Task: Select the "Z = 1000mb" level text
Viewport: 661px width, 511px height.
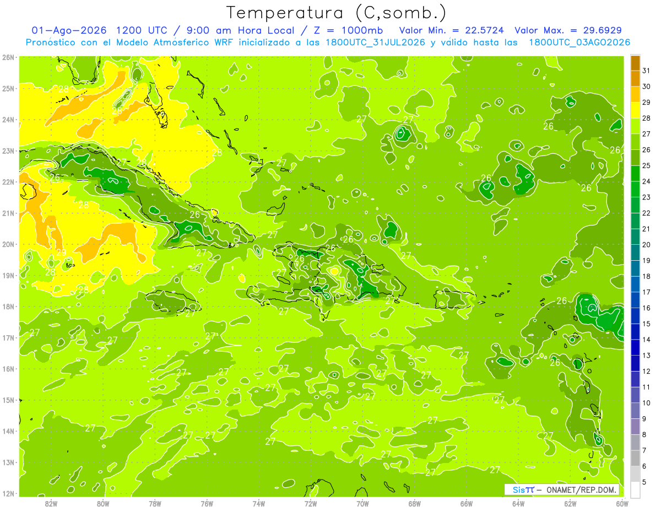Action: pyautogui.click(x=348, y=30)
